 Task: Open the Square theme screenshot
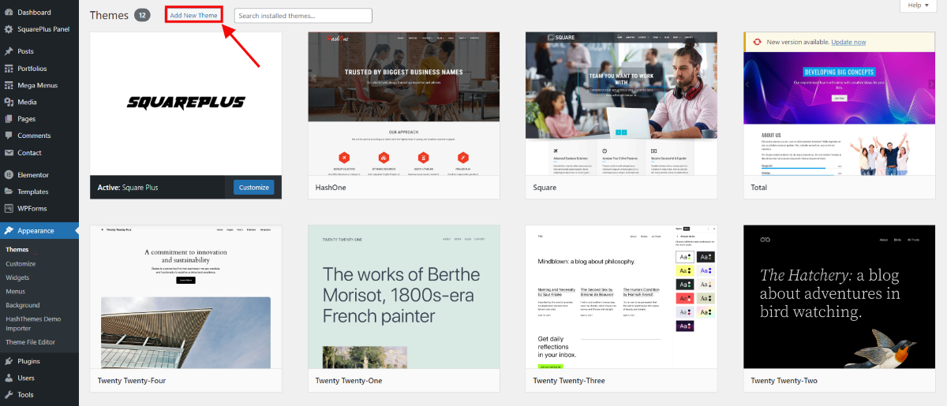pyautogui.click(x=621, y=103)
